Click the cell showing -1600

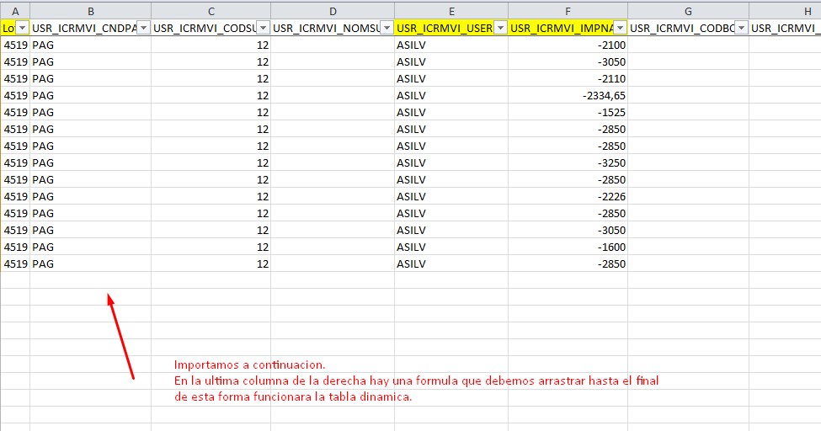568,247
